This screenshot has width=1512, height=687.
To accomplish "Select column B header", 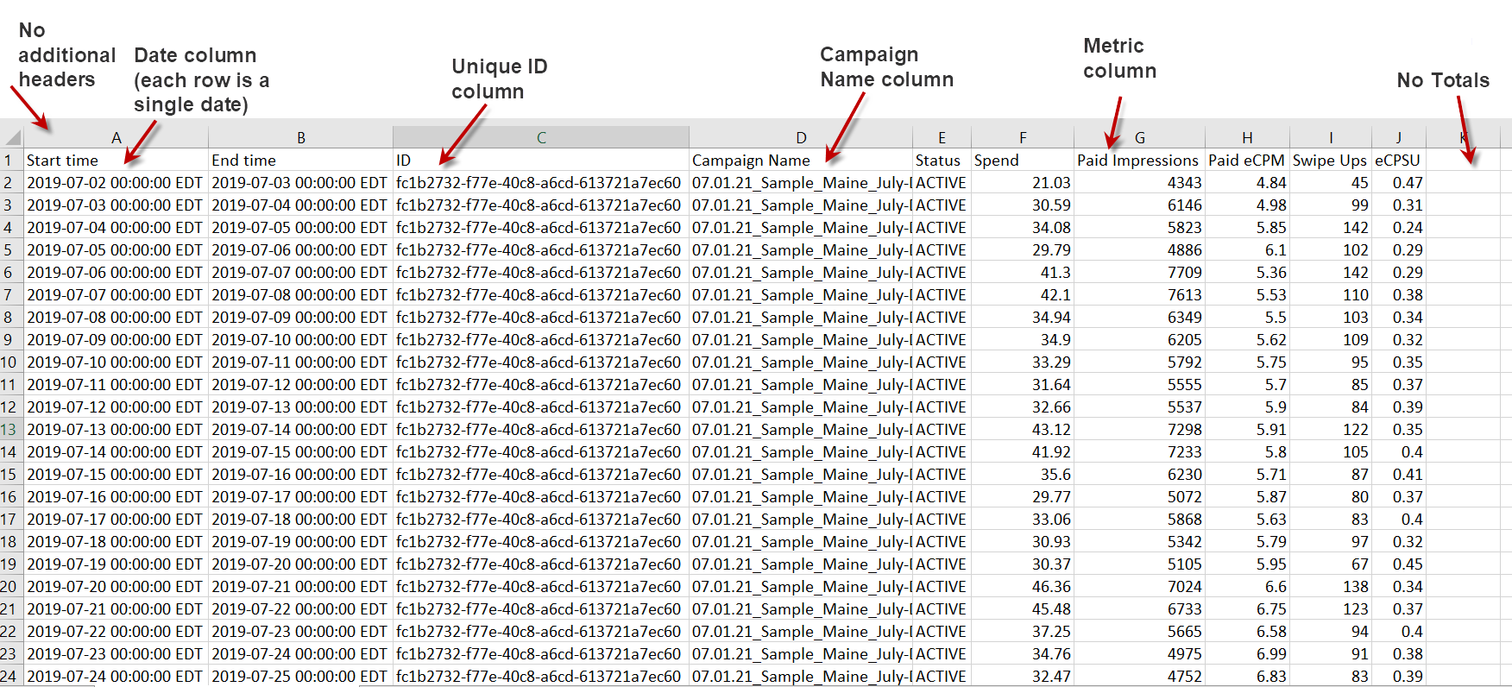I will [x=300, y=137].
